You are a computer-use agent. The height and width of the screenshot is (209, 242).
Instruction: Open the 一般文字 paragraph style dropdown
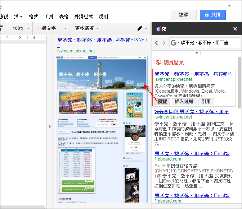(52, 28)
